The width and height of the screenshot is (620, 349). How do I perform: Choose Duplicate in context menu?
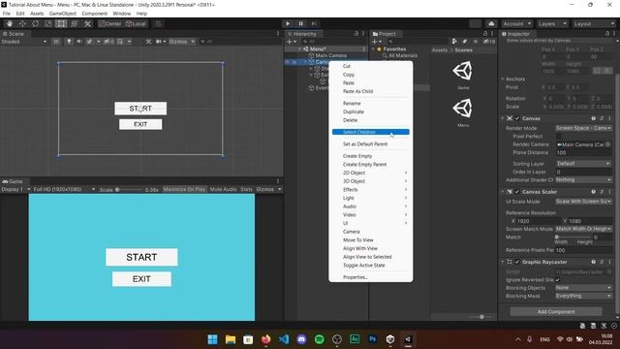coord(353,111)
